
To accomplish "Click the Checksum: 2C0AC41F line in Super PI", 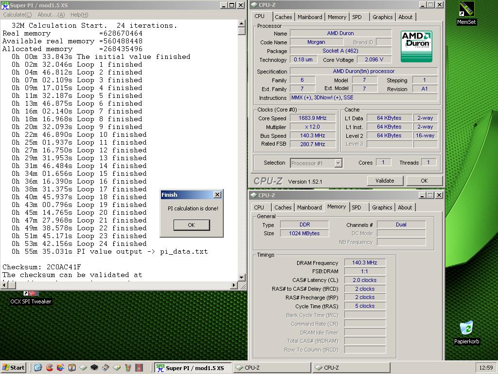I will coord(42,267).
